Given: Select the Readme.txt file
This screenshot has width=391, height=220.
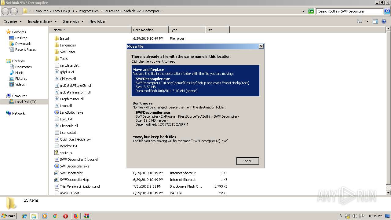Looking at the screenshot, I should (x=68, y=146).
